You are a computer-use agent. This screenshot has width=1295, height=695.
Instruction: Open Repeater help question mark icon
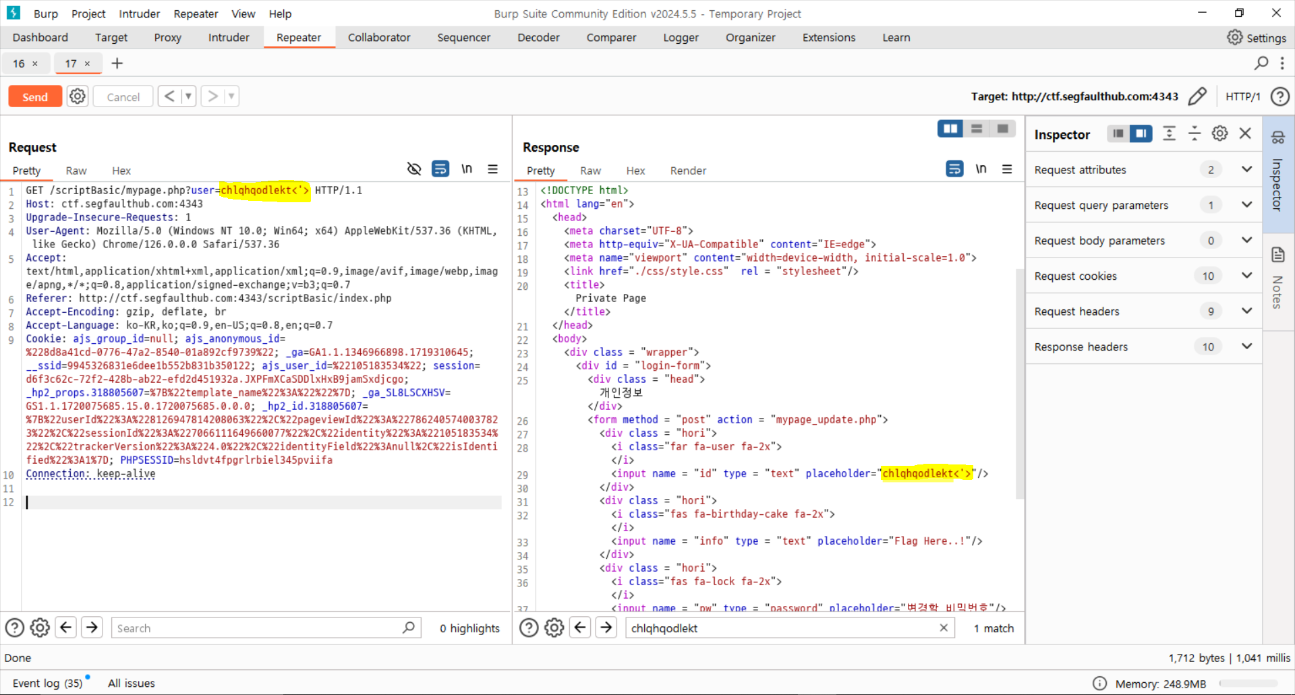point(1279,96)
